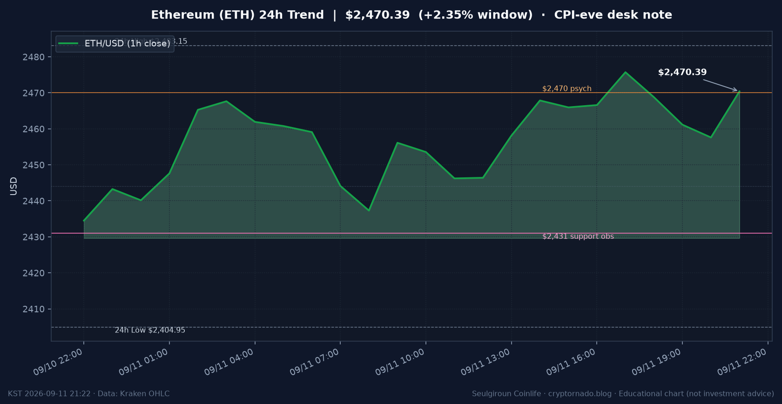Select the pink "$2,431 support obs" label
Viewport: 782px width, 404px height.
[578, 236]
